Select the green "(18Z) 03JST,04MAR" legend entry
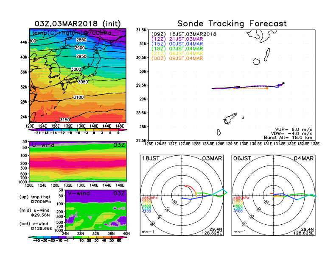336x259 pixels. click(x=177, y=49)
